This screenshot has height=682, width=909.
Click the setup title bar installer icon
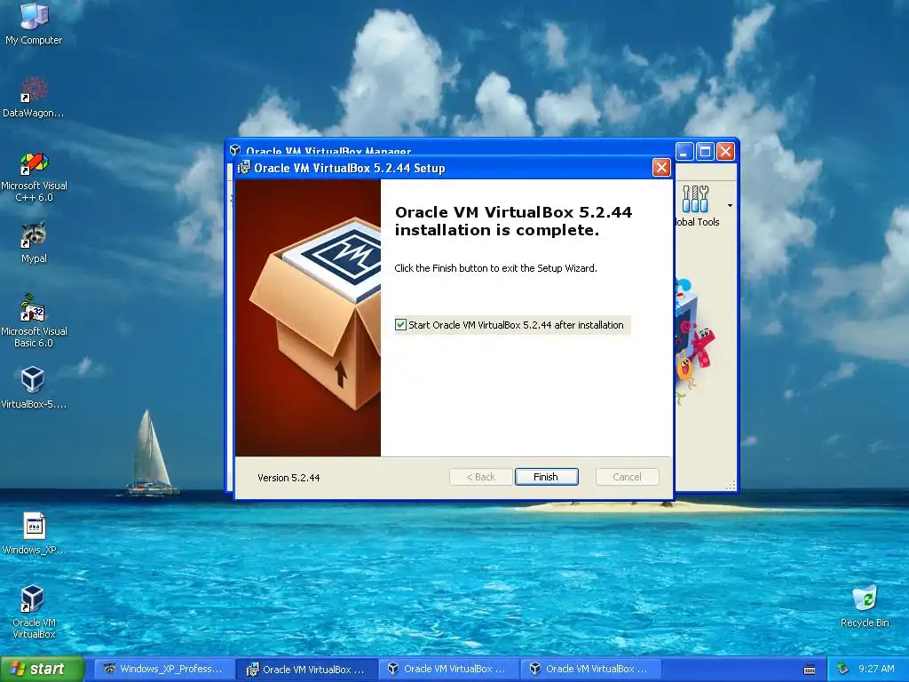click(244, 168)
